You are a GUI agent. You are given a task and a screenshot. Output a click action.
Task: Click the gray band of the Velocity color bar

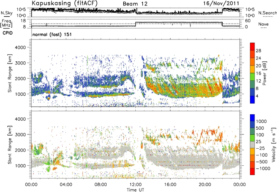pos(252,145)
